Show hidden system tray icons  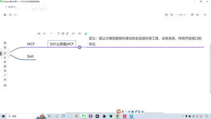pos(183,116)
